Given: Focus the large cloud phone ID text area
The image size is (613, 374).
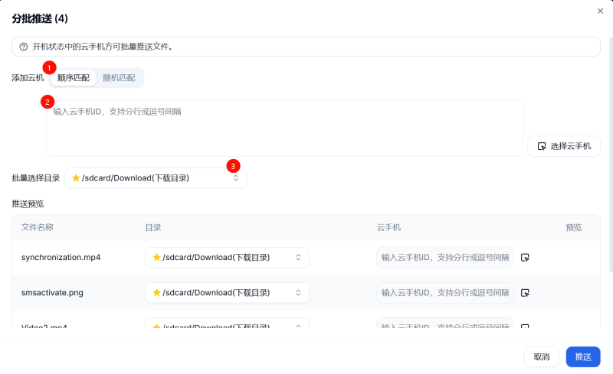Looking at the screenshot, I should pyautogui.click(x=284, y=128).
